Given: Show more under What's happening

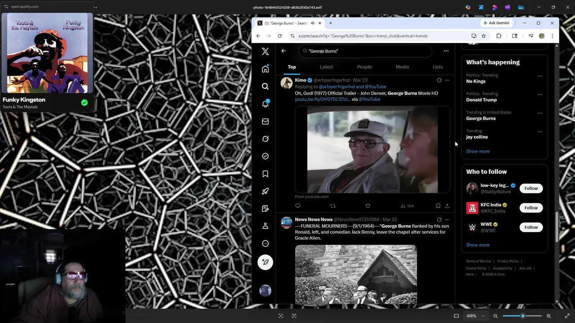Looking at the screenshot, I should 478,151.
